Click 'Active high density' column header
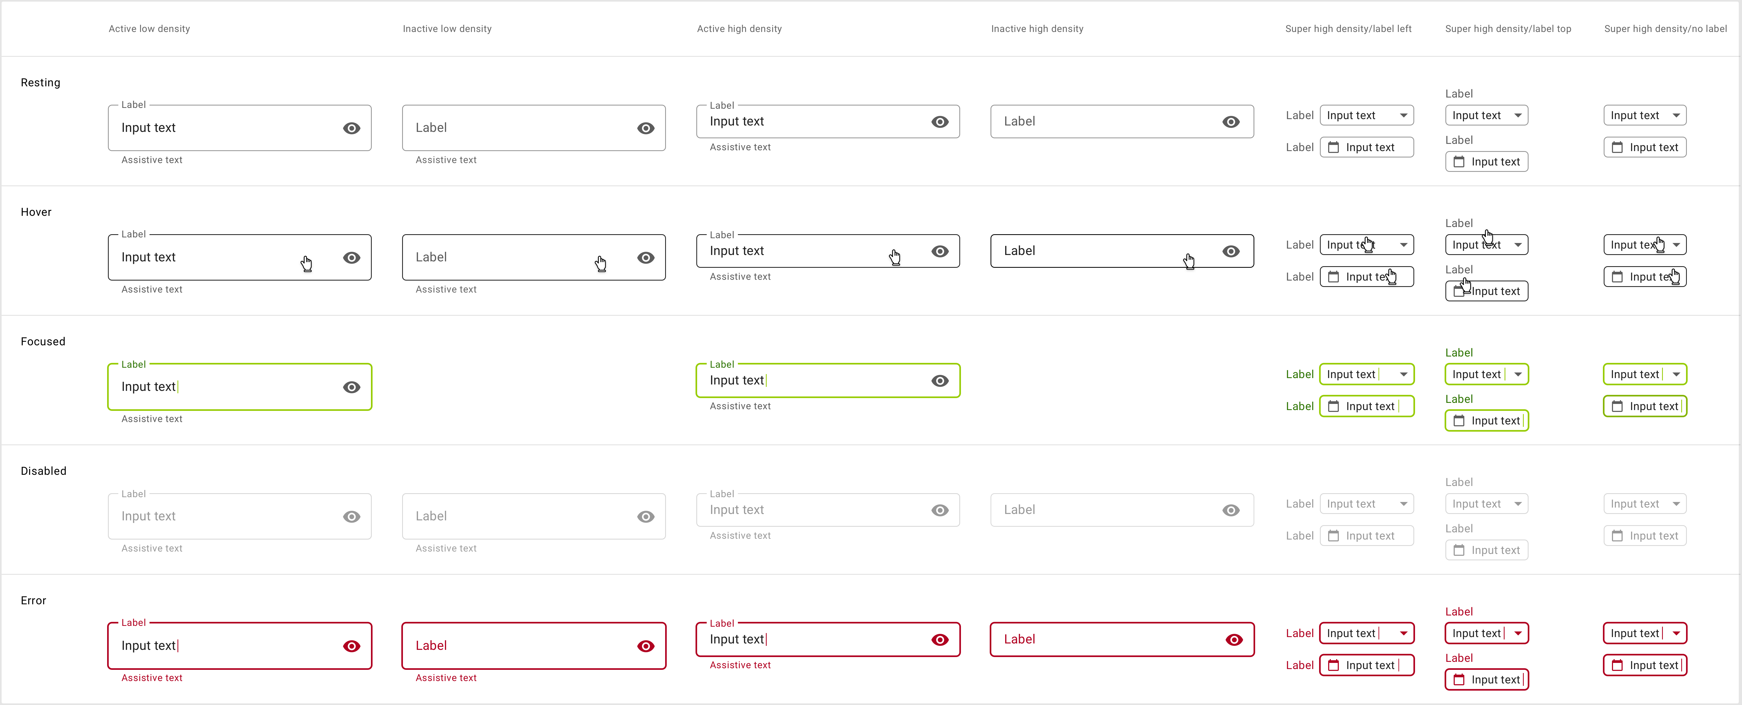1742x705 pixels. (739, 29)
